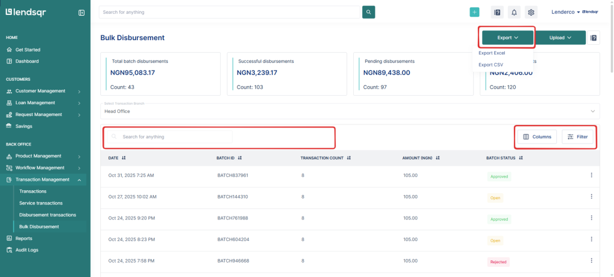Image resolution: width=614 pixels, height=277 pixels.
Task: Click the Filter button
Action: [x=577, y=137]
